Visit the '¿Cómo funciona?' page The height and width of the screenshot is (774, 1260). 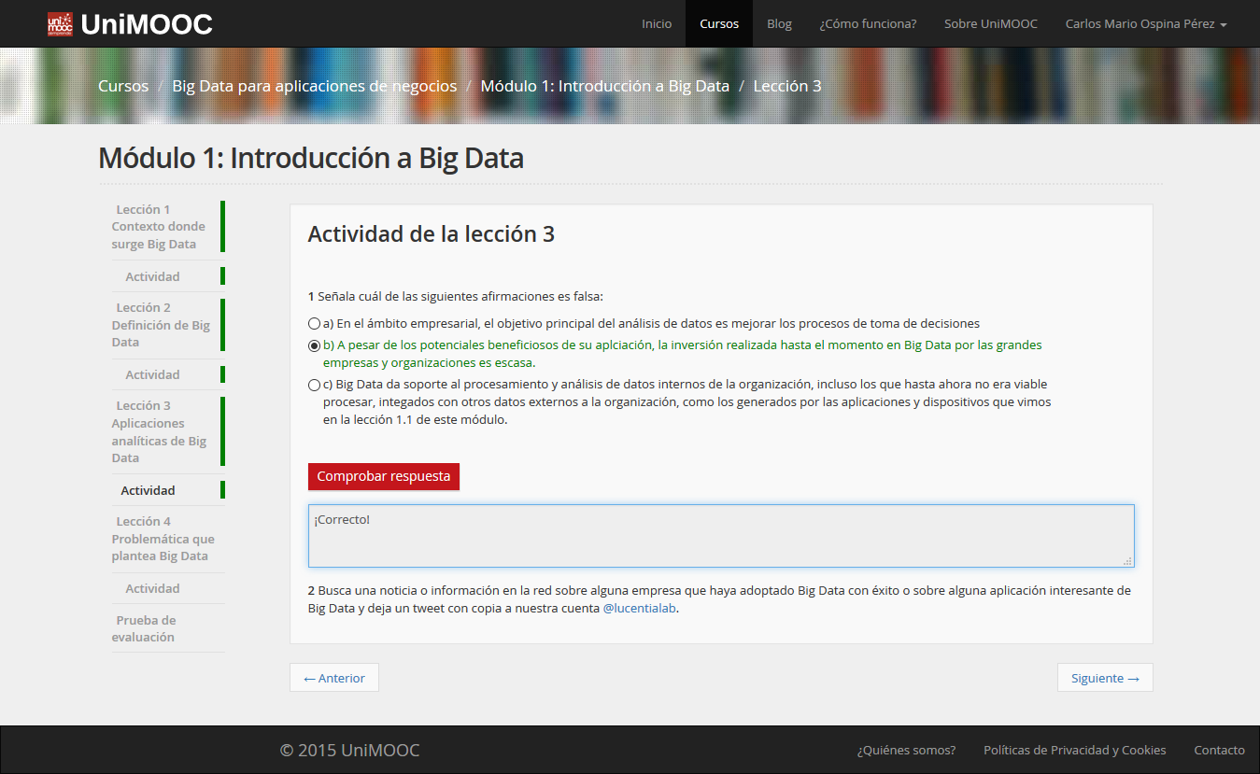[868, 23]
